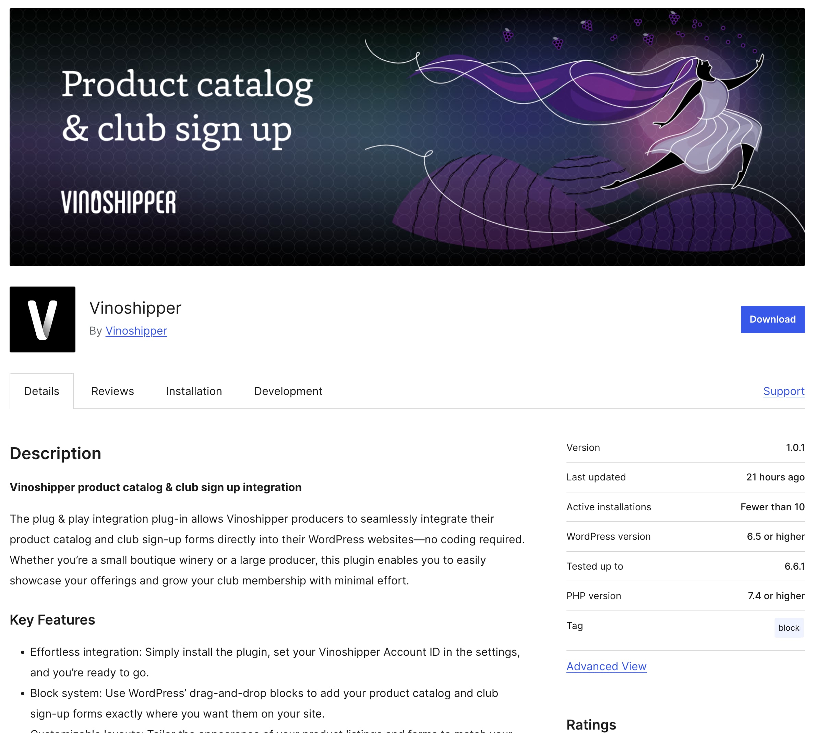Click the Advanced View expander link
Screen dimensions: 816x733
click(606, 665)
